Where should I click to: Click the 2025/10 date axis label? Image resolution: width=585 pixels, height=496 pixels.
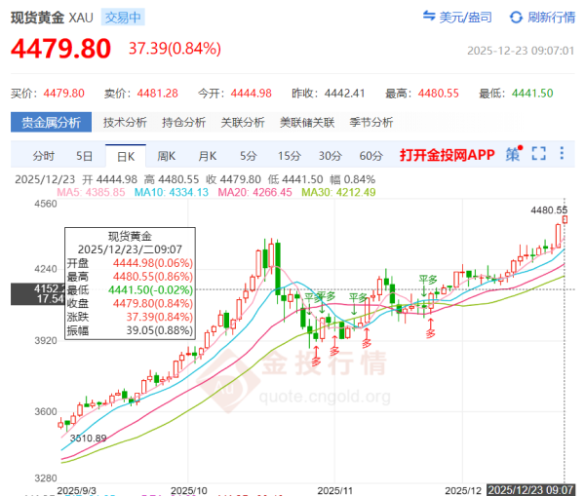[189, 490]
